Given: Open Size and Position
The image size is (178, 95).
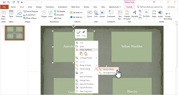Looking at the screenshot, I should point(86,84).
